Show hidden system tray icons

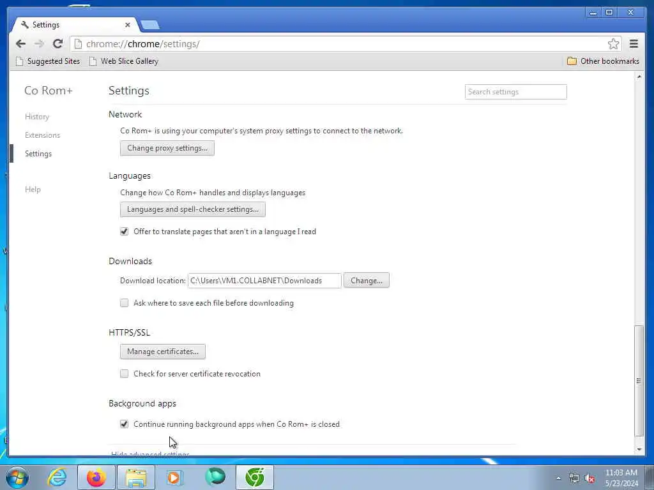click(x=558, y=479)
